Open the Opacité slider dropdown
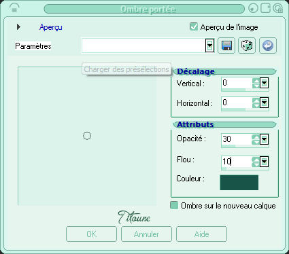289x254 pixels. click(x=264, y=139)
